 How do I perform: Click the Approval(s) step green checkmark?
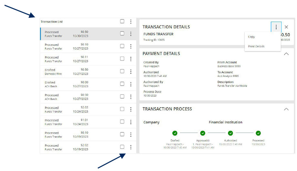tap(203, 133)
